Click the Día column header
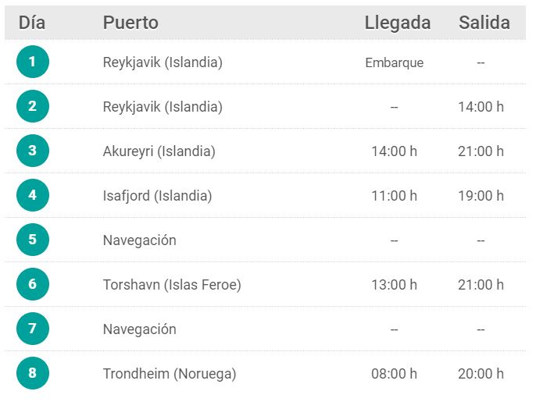This screenshot has width=536, height=409. [32, 23]
